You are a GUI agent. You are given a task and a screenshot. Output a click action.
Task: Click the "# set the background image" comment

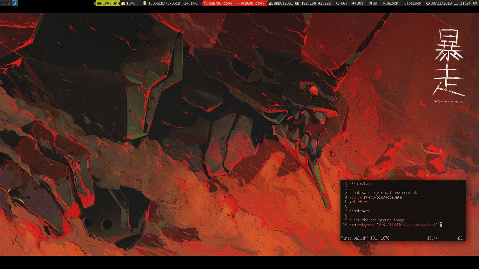[x=377, y=220]
